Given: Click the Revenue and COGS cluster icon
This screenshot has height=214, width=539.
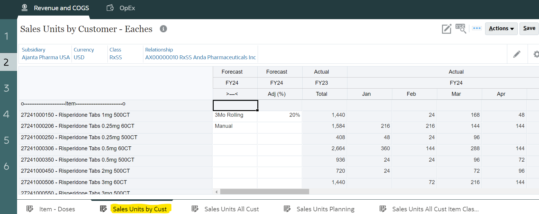Looking at the screenshot, I should (25, 8).
